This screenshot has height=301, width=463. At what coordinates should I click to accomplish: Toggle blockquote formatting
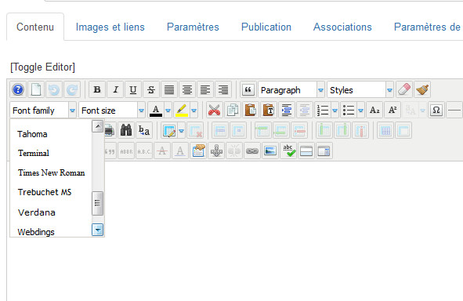coord(248,89)
